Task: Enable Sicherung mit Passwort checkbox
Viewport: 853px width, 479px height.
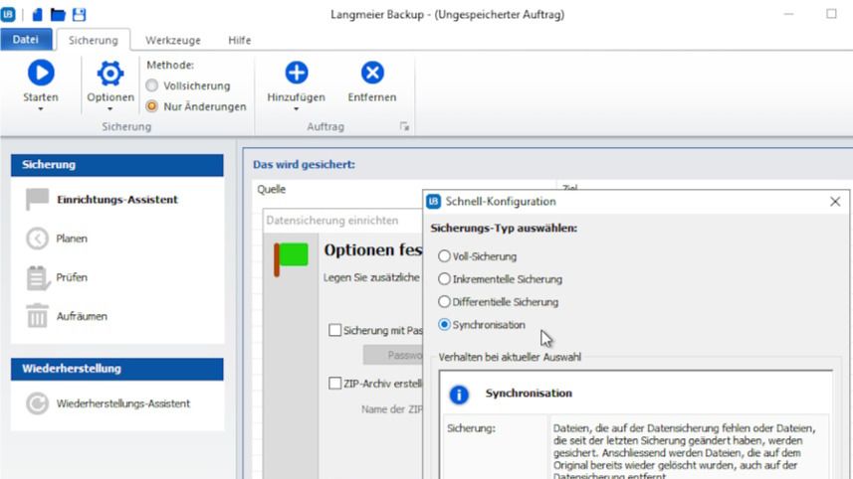Action: point(335,330)
